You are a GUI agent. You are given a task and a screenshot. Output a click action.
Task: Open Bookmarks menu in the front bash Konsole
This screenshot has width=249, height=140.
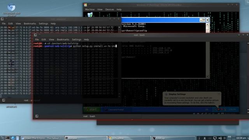coord(63,40)
